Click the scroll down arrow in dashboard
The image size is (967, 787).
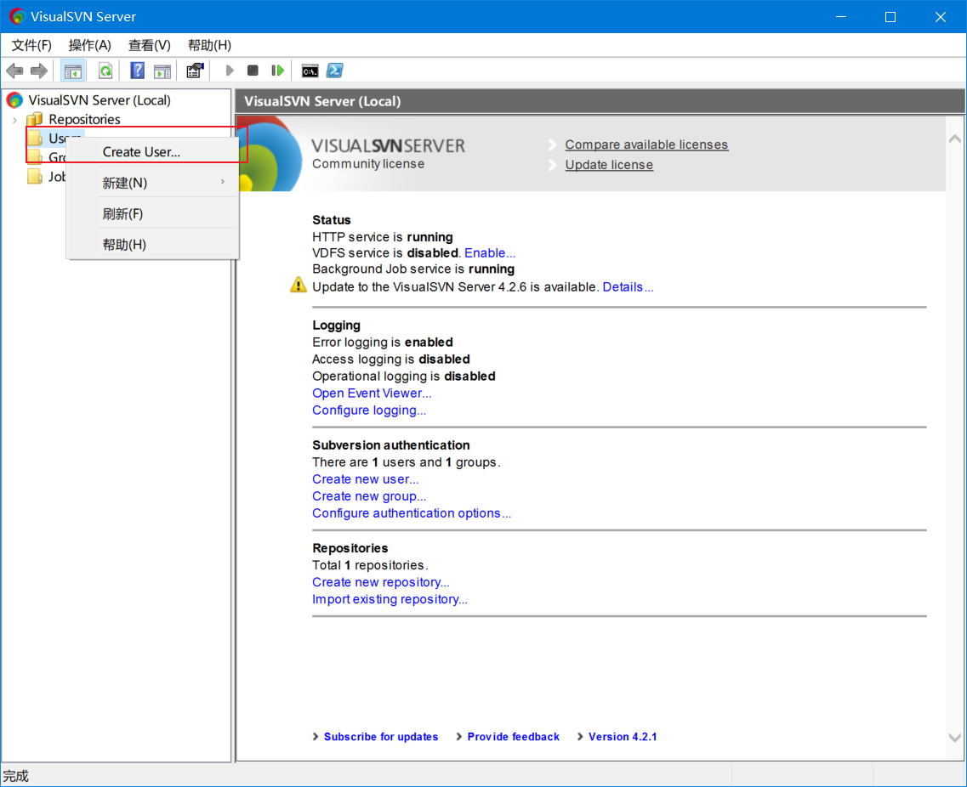click(954, 738)
